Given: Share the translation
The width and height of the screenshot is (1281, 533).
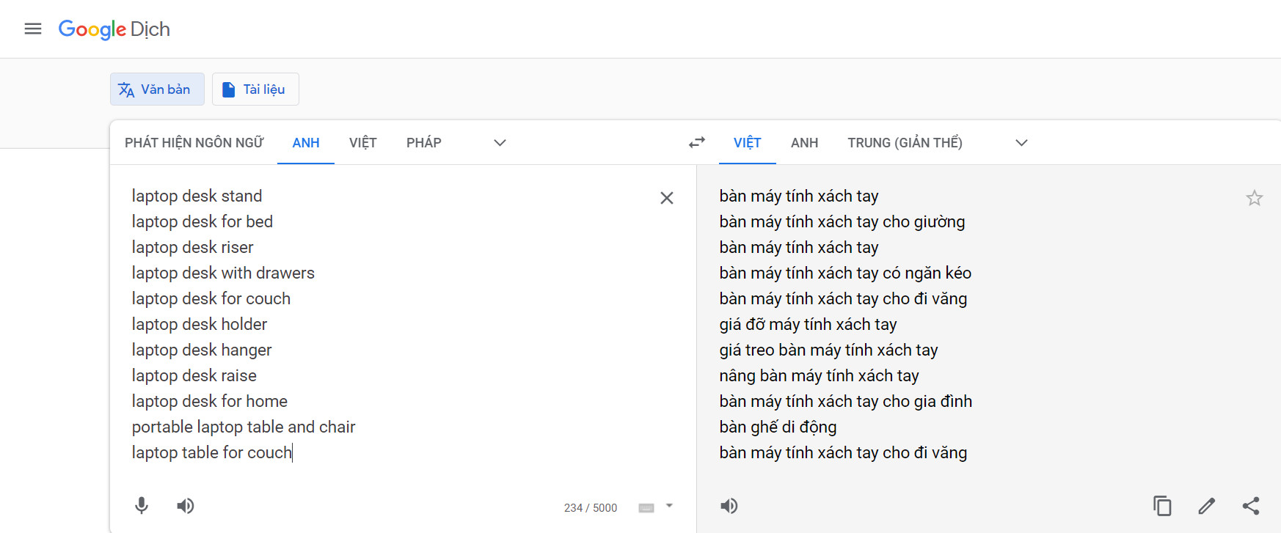Looking at the screenshot, I should 1251,506.
